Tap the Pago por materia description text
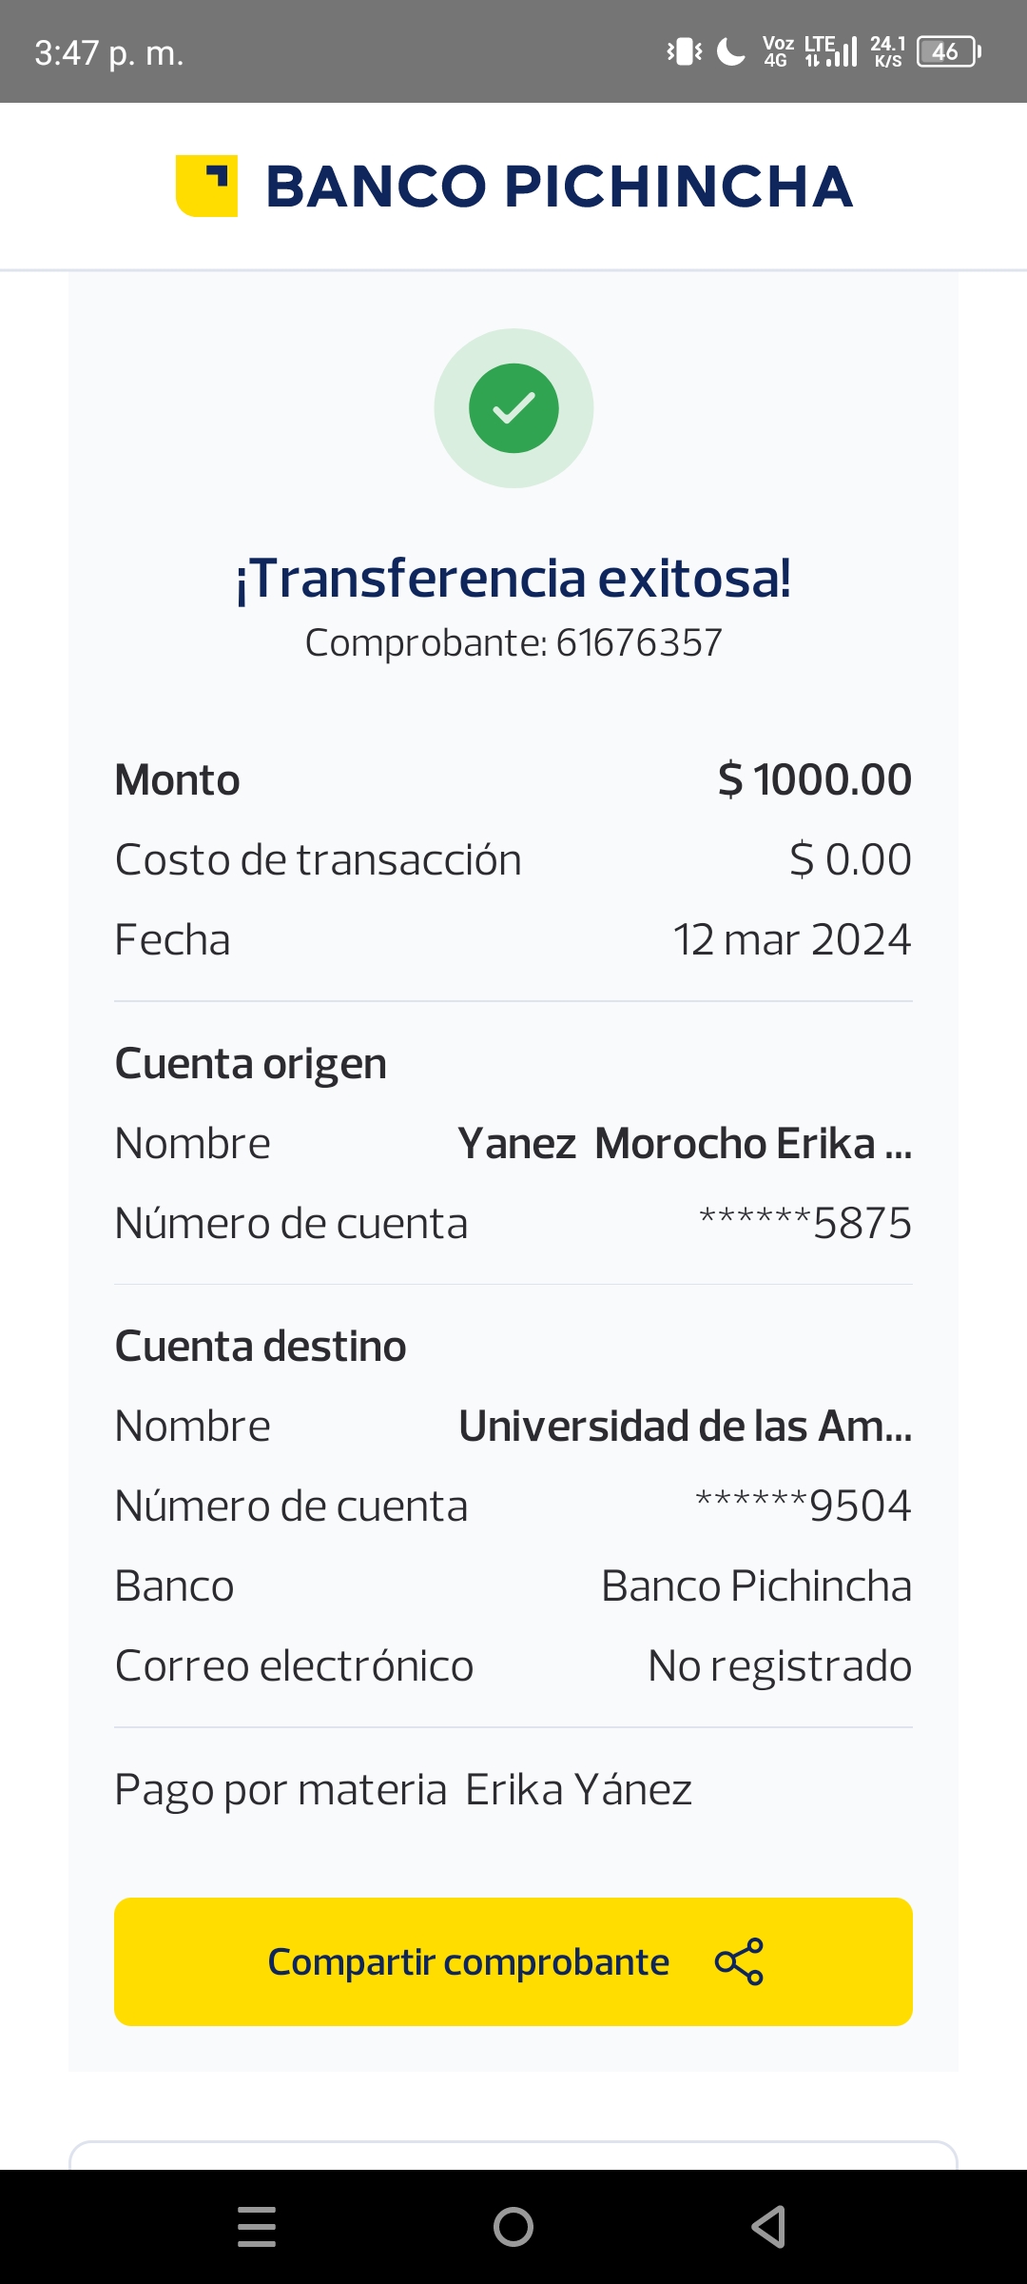The height and width of the screenshot is (2284, 1027). (x=403, y=1790)
